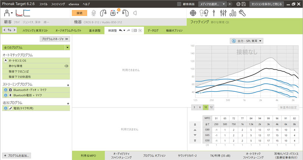Screen dimensions: 303x160
Task: Open the ファイル menu
Action: point(43,4)
